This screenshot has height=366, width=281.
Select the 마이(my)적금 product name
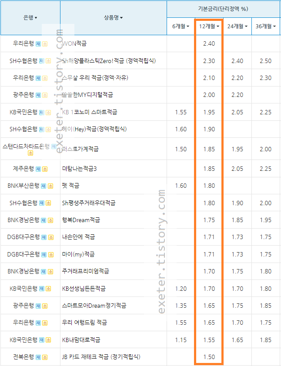click(78, 254)
